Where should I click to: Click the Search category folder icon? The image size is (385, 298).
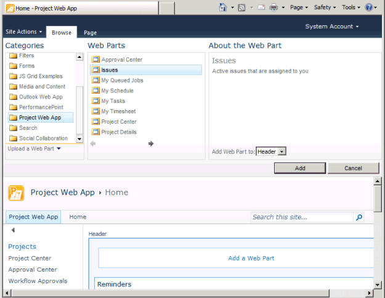[13, 128]
